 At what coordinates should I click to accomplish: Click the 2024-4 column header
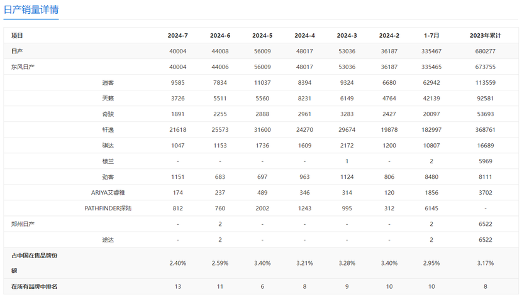point(304,36)
